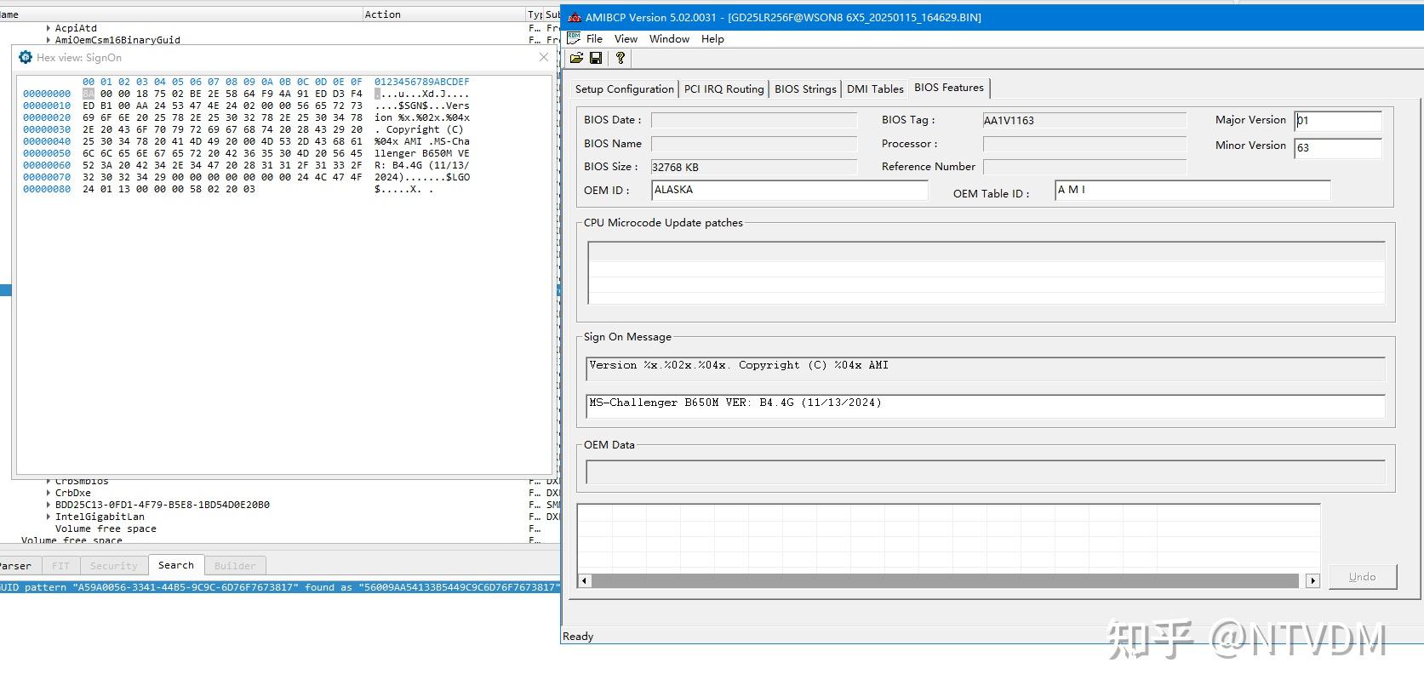Viewport: 1424px width, 697px height.
Task: Expand the IntelGigabitLan tree node
Action: (49, 517)
